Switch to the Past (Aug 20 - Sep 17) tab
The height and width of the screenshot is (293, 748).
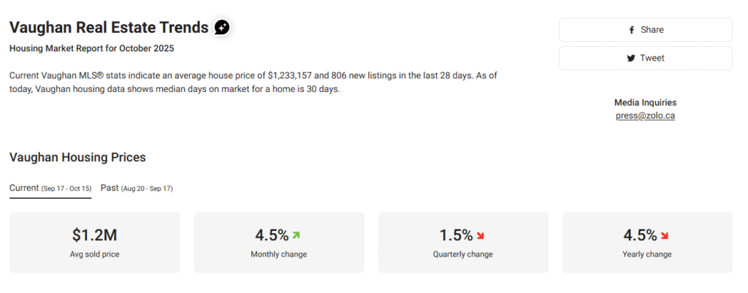[x=137, y=188]
